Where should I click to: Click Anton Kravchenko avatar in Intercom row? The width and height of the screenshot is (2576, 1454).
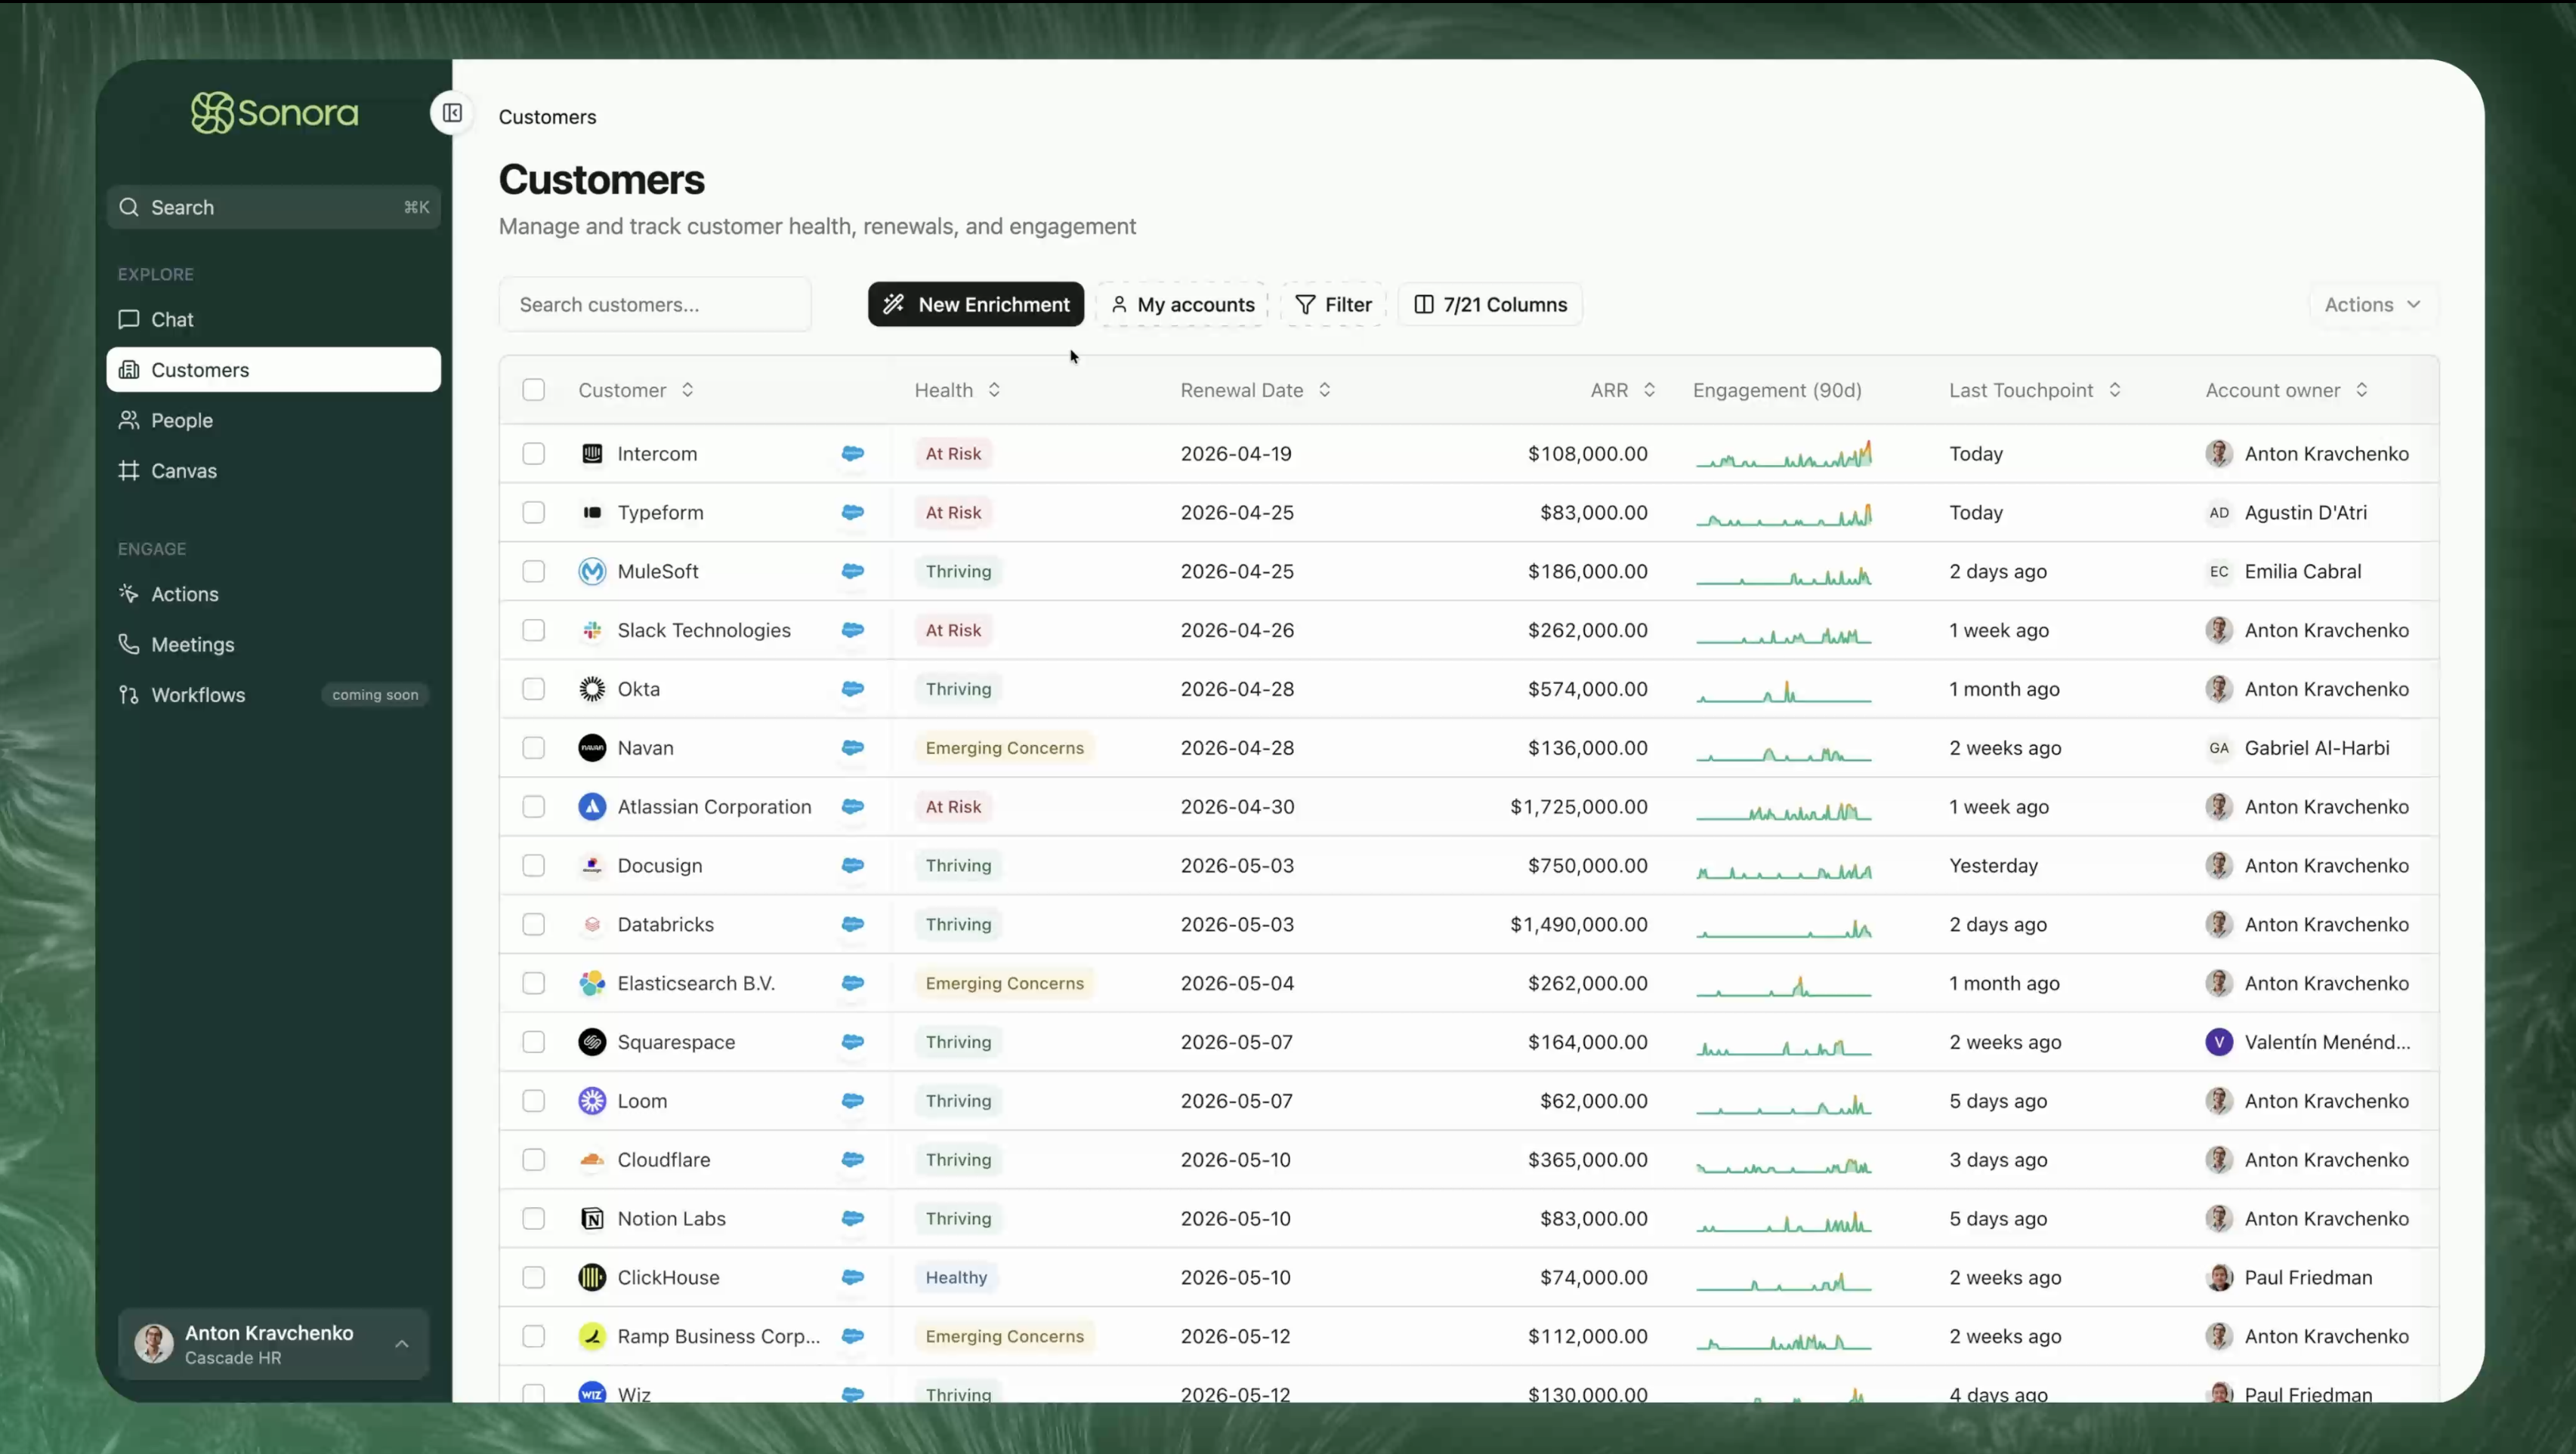pyautogui.click(x=2218, y=454)
